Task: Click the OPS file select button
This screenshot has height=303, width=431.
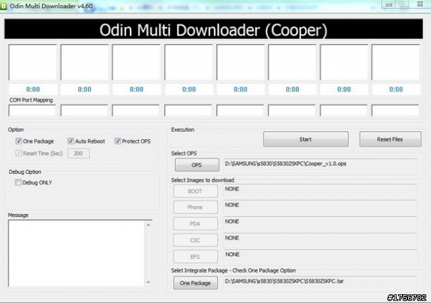Action: pyautogui.click(x=197, y=165)
